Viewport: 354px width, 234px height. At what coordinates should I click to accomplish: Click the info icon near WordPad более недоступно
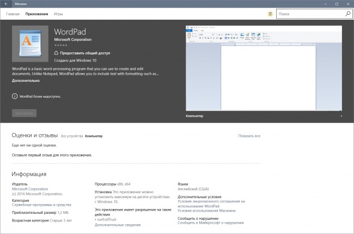[x=15, y=97]
